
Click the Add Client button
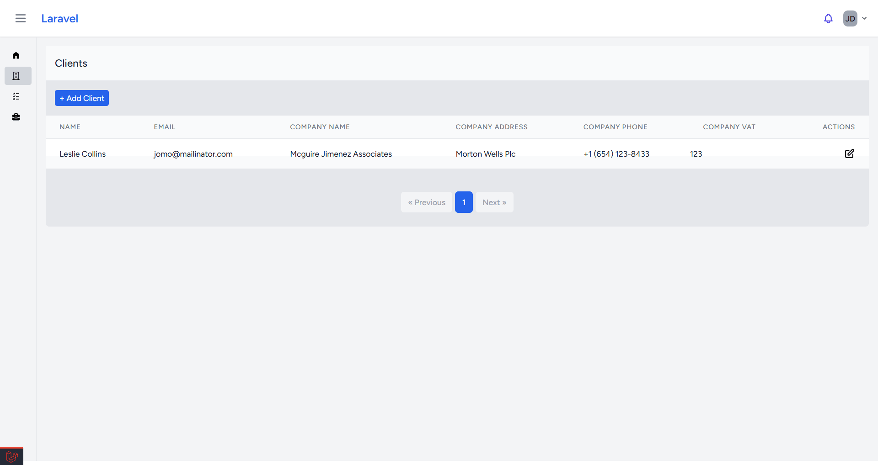click(x=82, y=98)
